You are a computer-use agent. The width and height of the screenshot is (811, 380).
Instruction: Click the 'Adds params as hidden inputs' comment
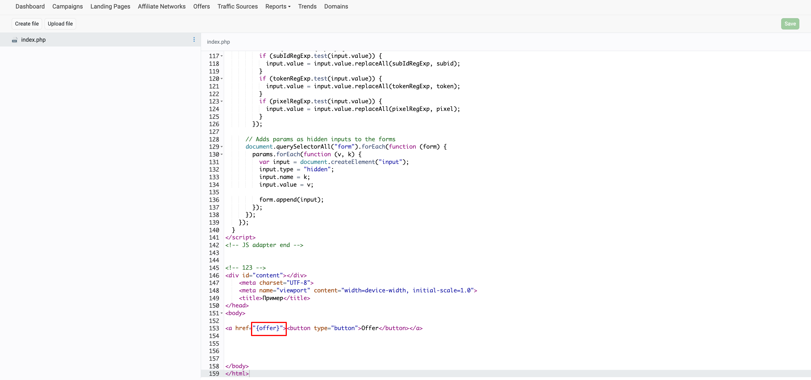click(320, 139)
